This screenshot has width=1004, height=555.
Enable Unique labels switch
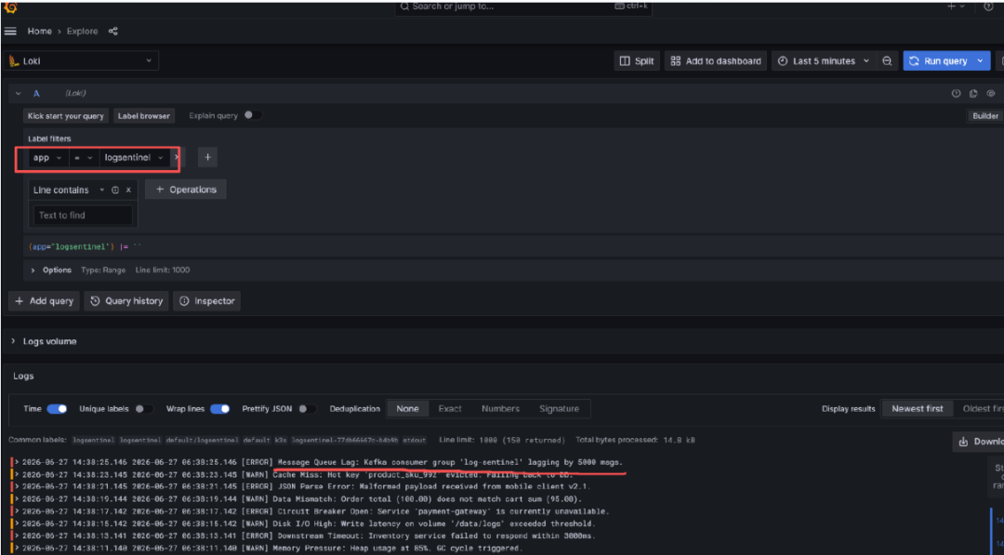pos(144,408)
